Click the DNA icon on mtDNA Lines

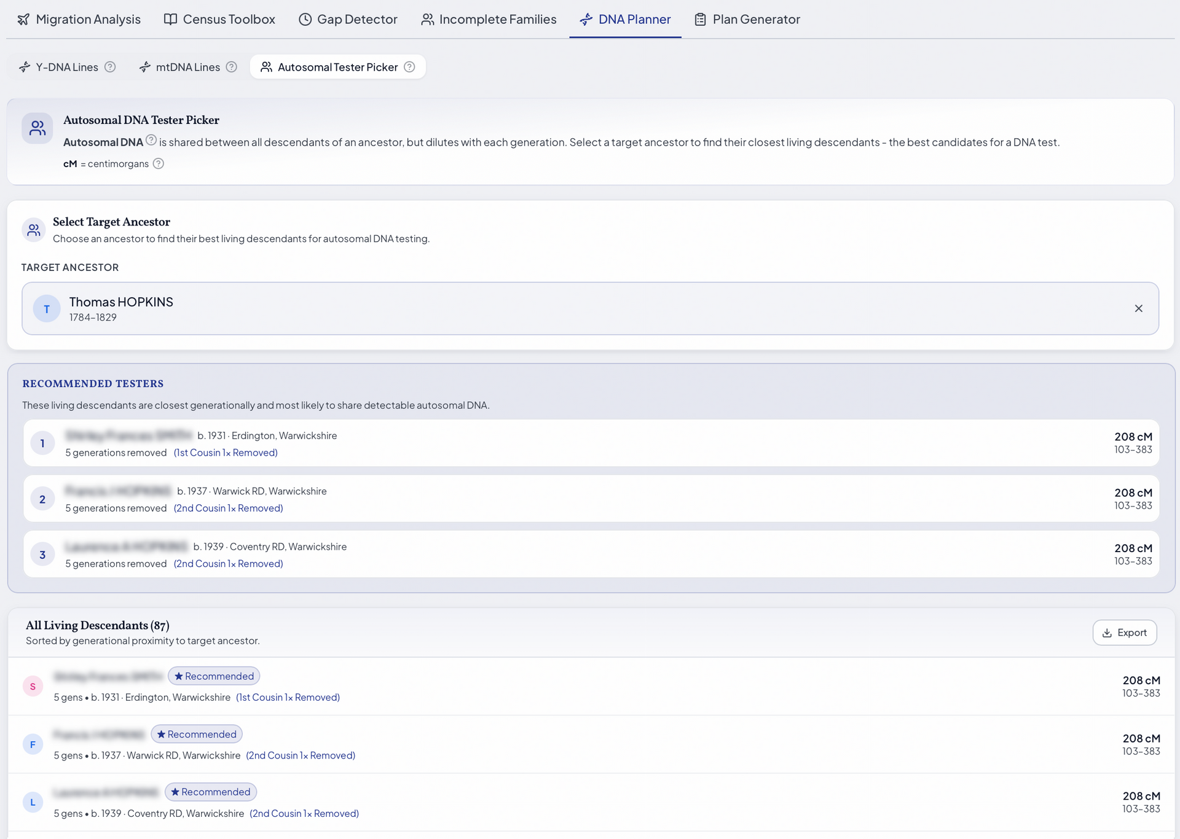pyautogui.click(x=145, y=67)
